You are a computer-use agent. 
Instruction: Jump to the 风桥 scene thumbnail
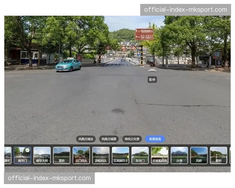199,155
